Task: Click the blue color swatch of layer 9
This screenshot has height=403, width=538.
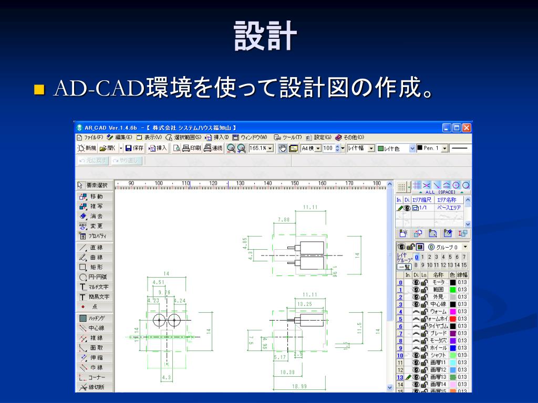Action: pyautogui.click(x=453, y=348)
